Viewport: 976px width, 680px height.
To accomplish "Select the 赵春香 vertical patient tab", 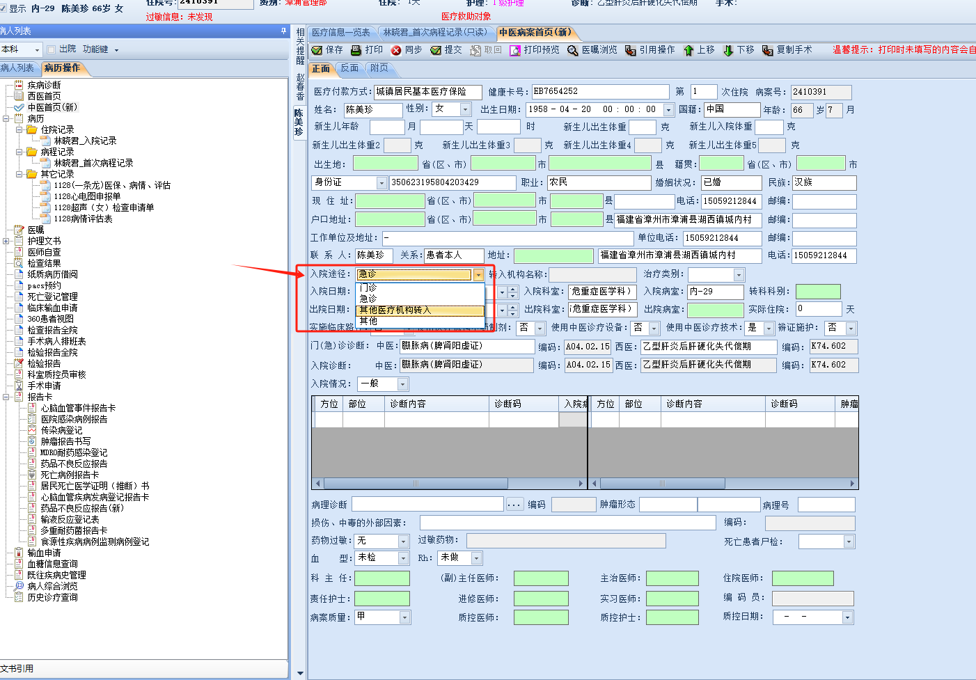I will coord(300,86).
